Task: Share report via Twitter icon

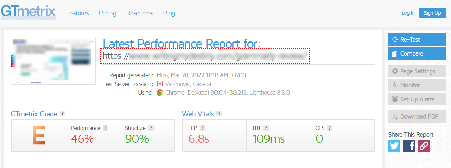Action: [x=394, y=146]
